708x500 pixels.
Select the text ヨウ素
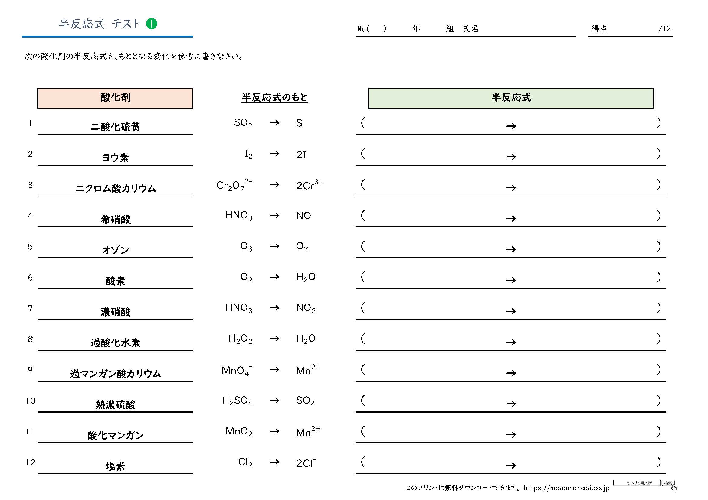point(115,157)
